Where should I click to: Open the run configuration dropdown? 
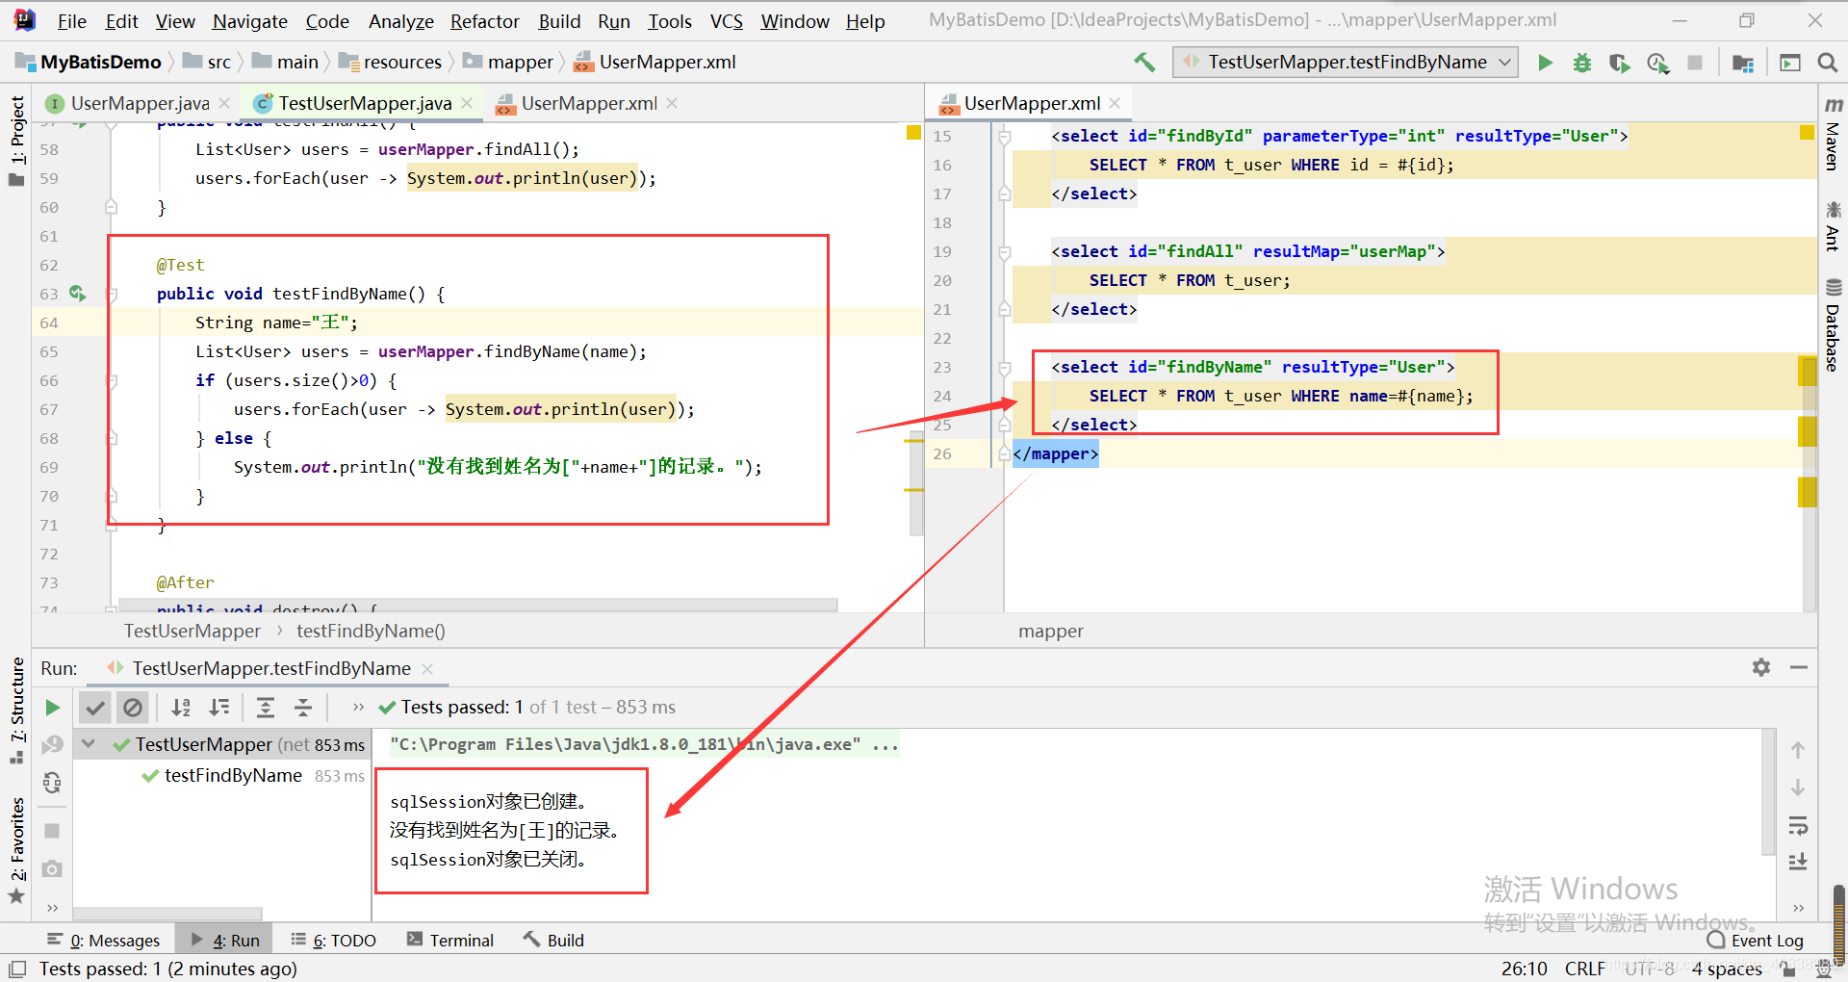click(1346, 63)
